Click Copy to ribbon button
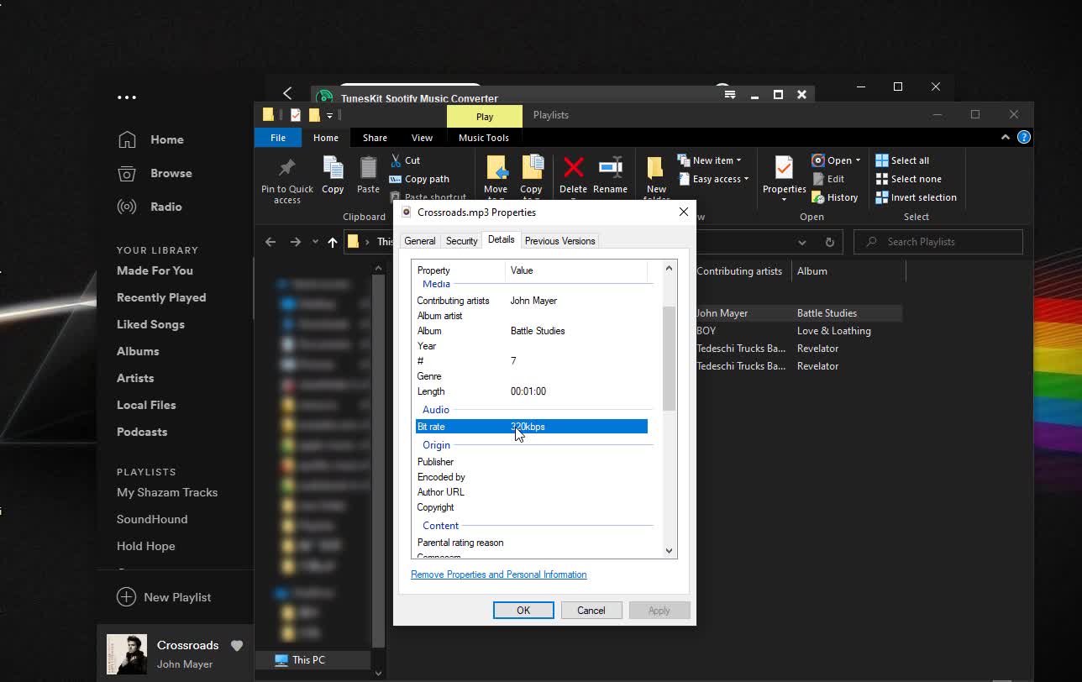Image resolution: width=1082 pixels, height=682 pixels. click(x=531, y=179)
